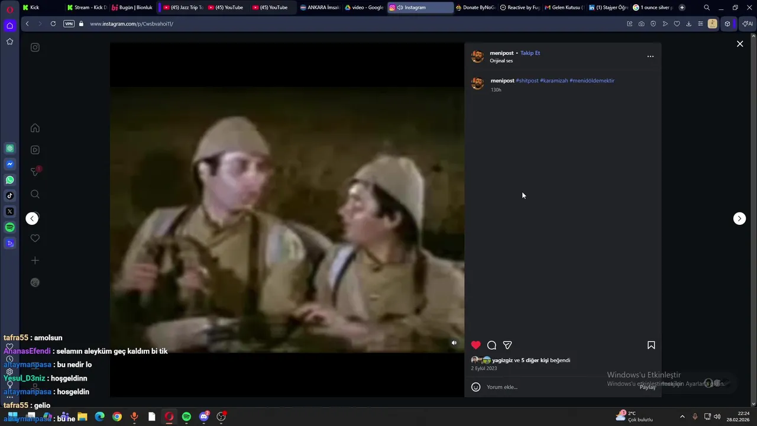Click the menipost avatar in post header
Screen dimensions: 757x426
[477, 57]
